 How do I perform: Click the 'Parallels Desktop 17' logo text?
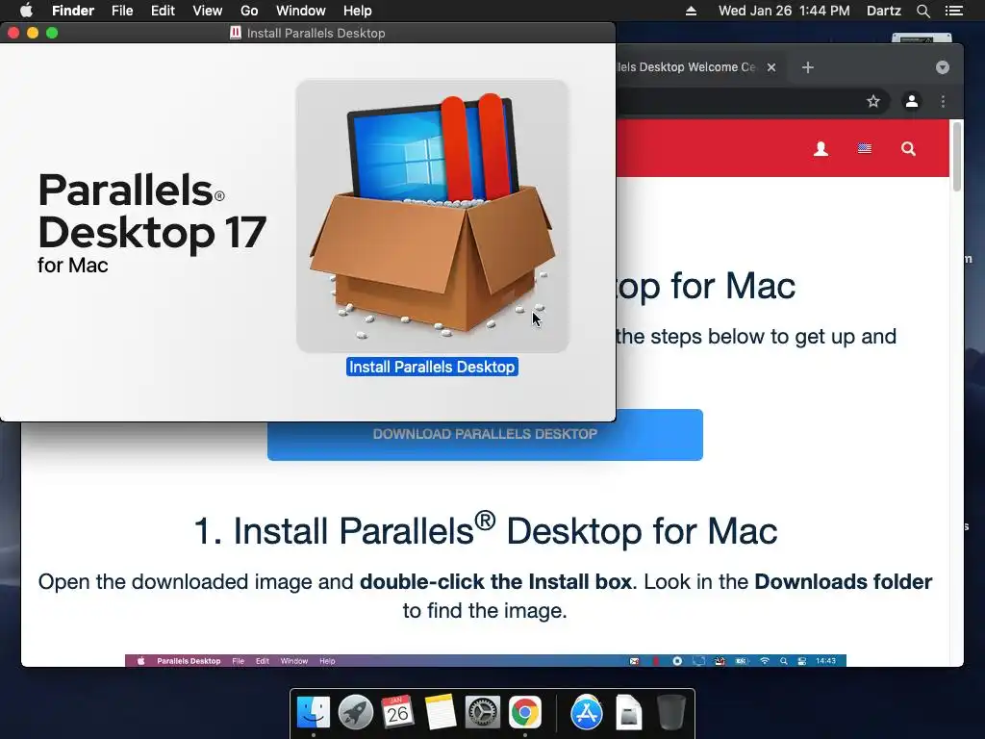tap(152, 211)
